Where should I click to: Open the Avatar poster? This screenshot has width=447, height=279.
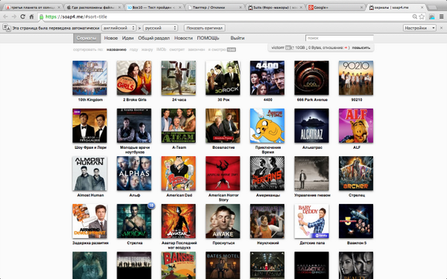[x=179, y=221]
